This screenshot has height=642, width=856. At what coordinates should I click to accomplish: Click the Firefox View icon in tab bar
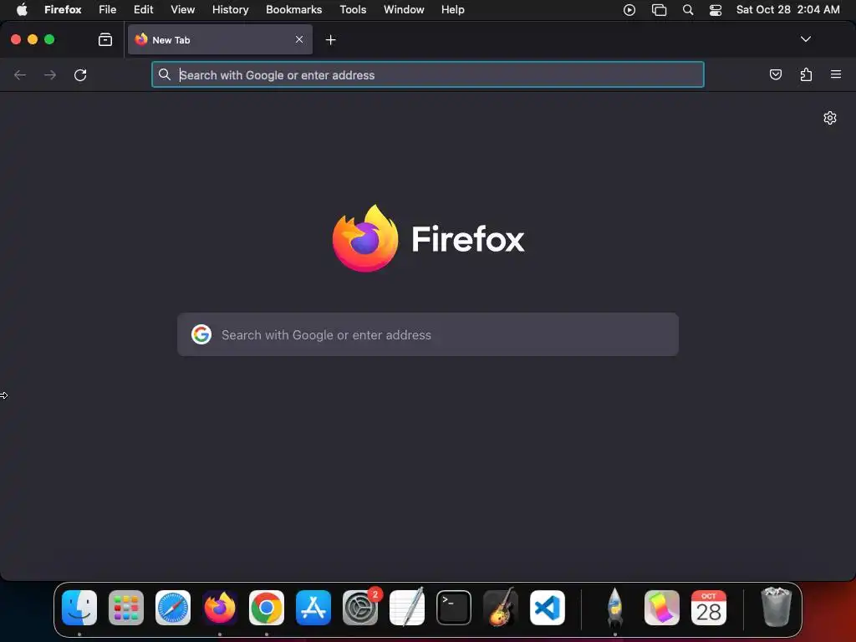(x=104, y=39)
